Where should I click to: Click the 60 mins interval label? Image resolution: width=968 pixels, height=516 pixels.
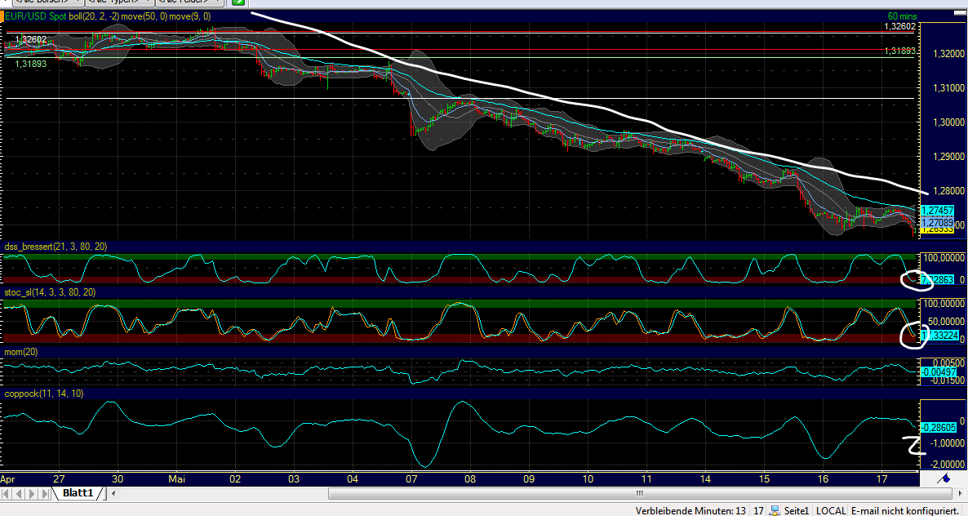click(903, 16)
